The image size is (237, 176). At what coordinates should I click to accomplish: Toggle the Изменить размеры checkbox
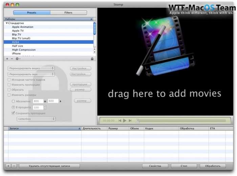[x=9, y=95]
